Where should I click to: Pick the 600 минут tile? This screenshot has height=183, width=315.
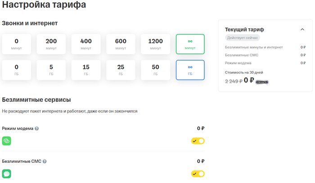coord(121,44)
